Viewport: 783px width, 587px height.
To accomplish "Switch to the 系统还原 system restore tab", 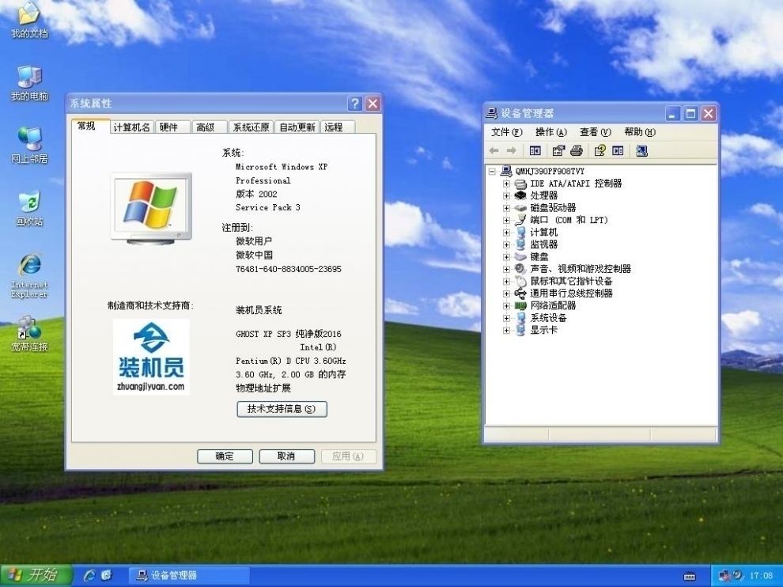I will coord(251,127).
